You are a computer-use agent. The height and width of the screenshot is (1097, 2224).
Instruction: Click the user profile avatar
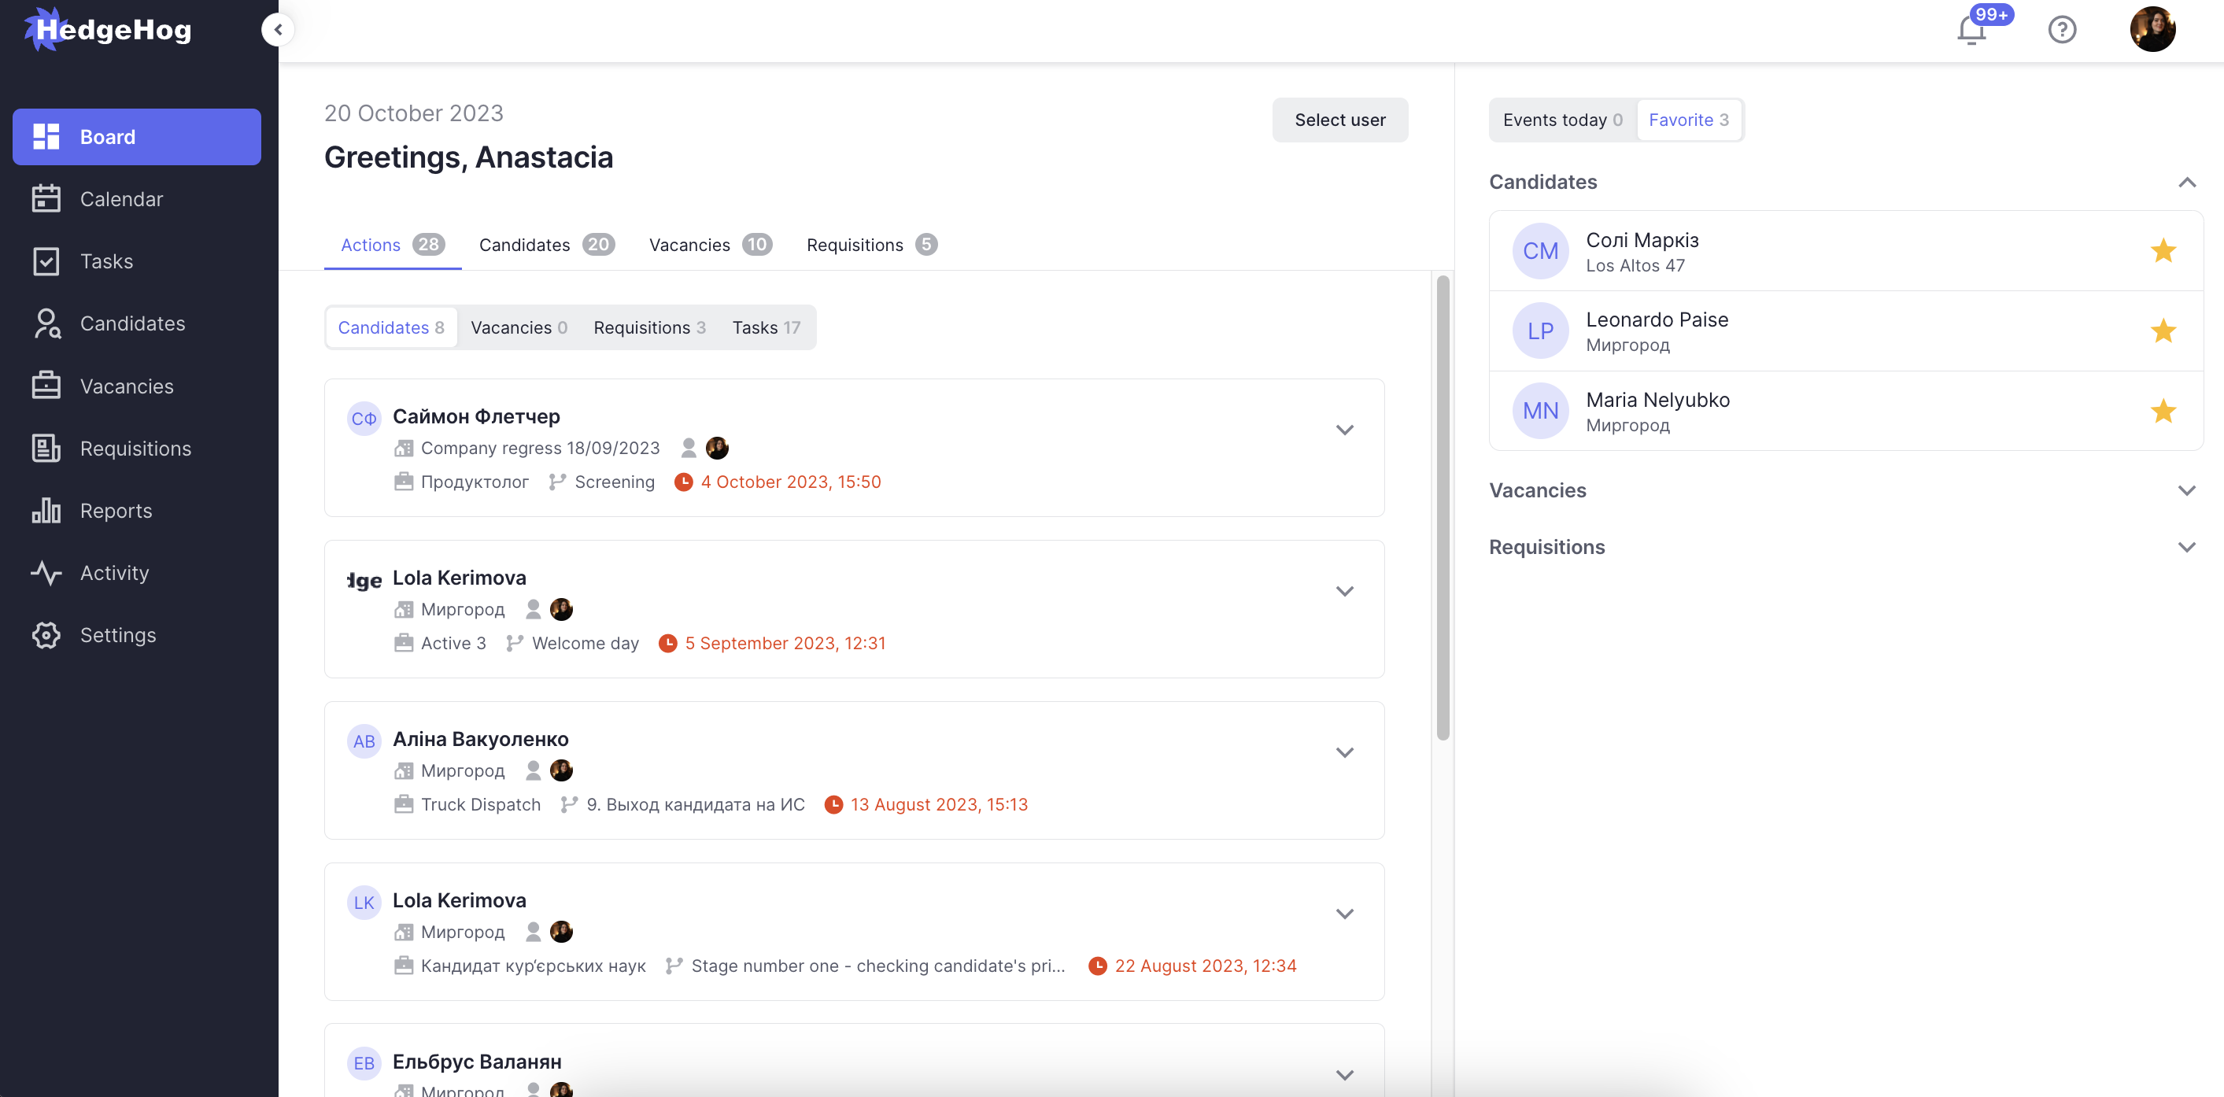coord(2152,30)
